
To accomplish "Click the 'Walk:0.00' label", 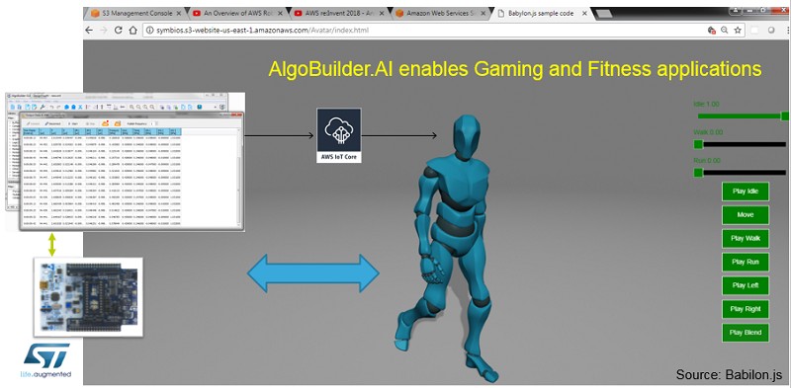I will pyautogui.click(x=708, y=132).
